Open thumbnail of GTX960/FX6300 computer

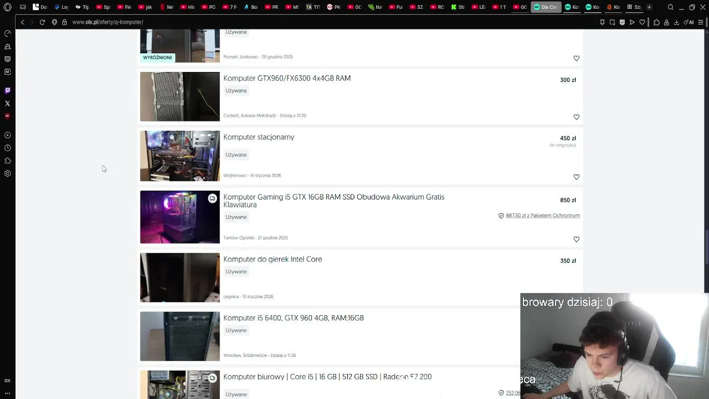point(180,96)
